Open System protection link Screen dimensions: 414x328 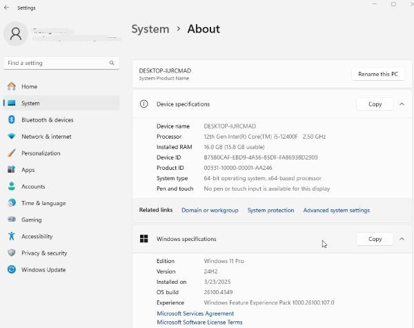tap(270, 210)
